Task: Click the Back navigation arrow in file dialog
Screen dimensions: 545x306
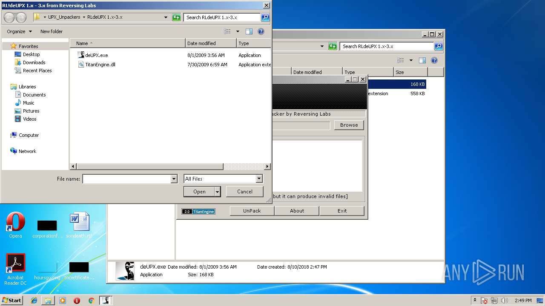Action: tap(9, 17)
